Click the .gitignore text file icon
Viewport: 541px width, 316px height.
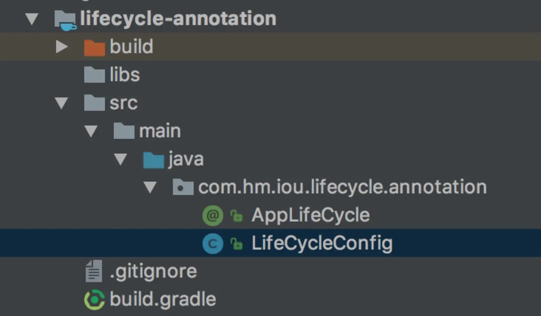(x=93, y=271)
